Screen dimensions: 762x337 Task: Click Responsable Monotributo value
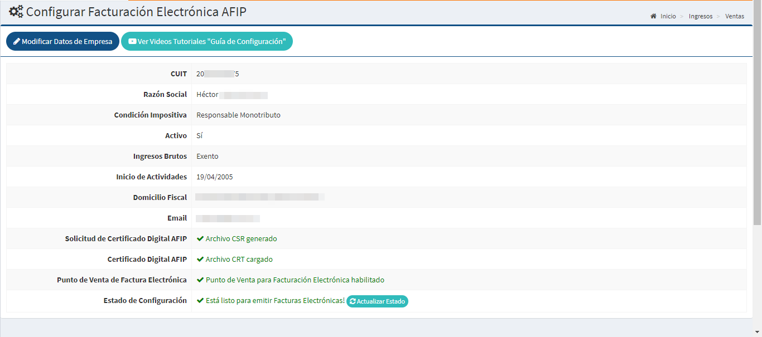pos(239,115)
